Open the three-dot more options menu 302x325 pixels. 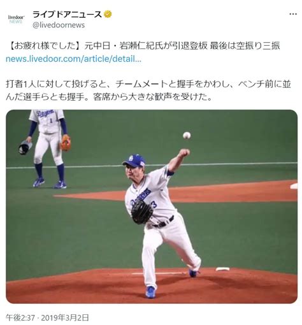point(293,14)
